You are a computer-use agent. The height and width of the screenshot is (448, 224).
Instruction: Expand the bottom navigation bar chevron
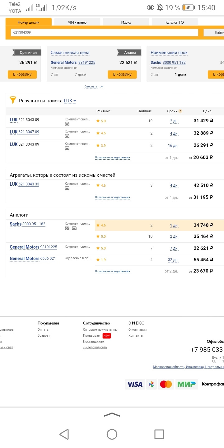pos(112,414)
